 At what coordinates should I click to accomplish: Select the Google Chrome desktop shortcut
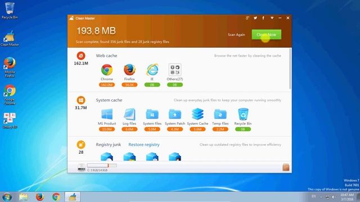point(10,95)
